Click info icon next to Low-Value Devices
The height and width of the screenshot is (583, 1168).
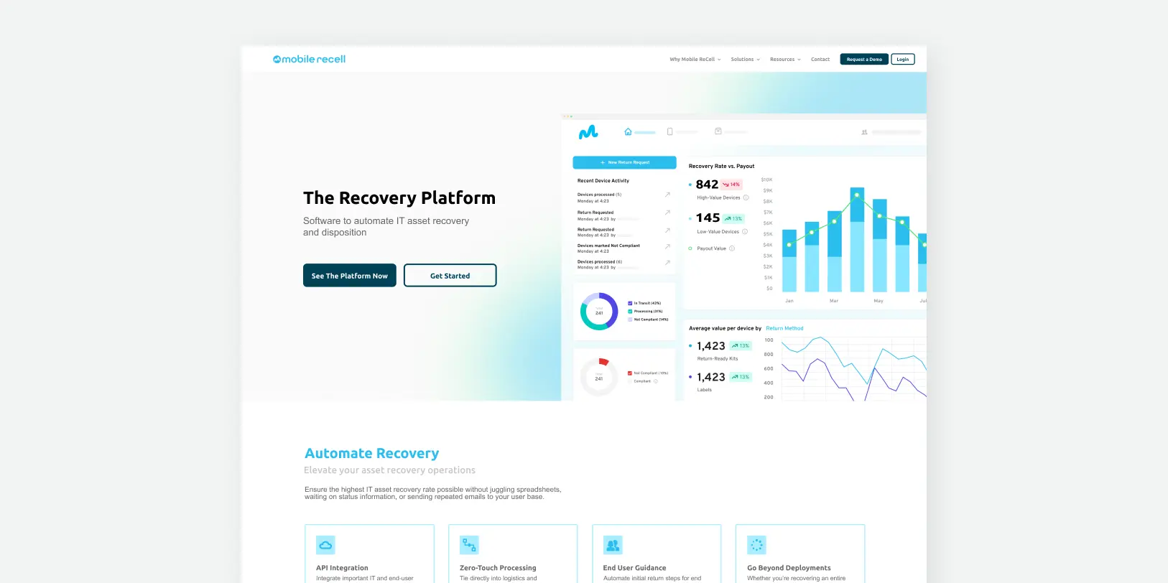point(745,232)
